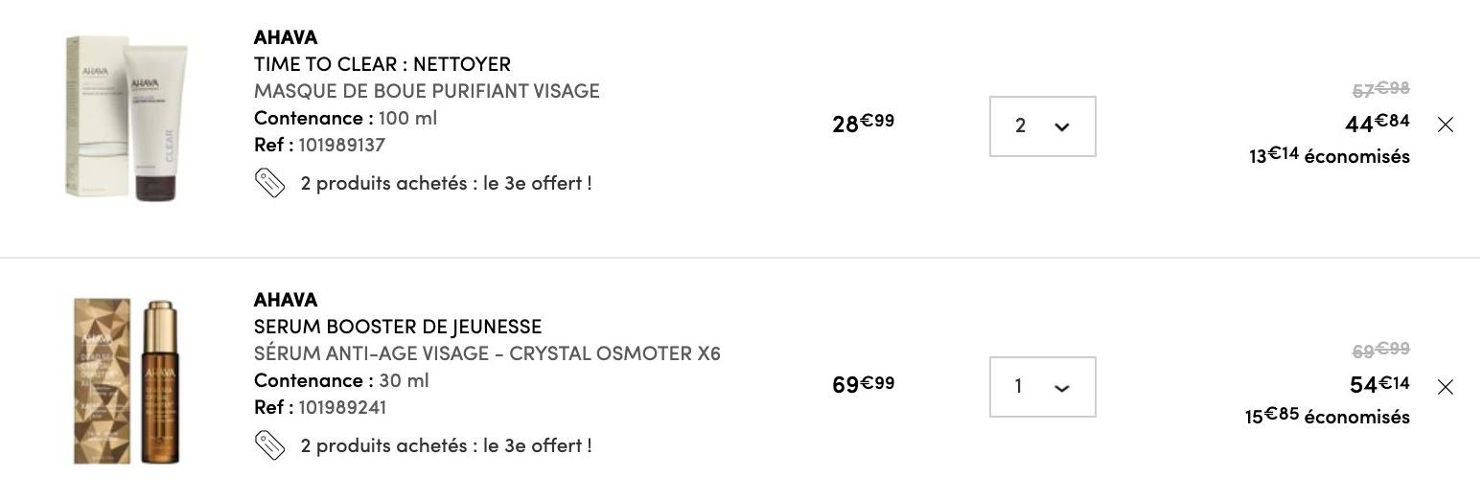The height and width of the screenshot is (500, 1482).
Task: Select the MASQUE DE BOUE PURIFIANT VISAGE subtitle
Action: tap(427, 91)
